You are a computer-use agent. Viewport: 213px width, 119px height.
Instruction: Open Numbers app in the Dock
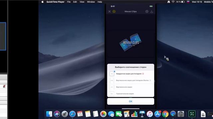(x=134, y=114)
